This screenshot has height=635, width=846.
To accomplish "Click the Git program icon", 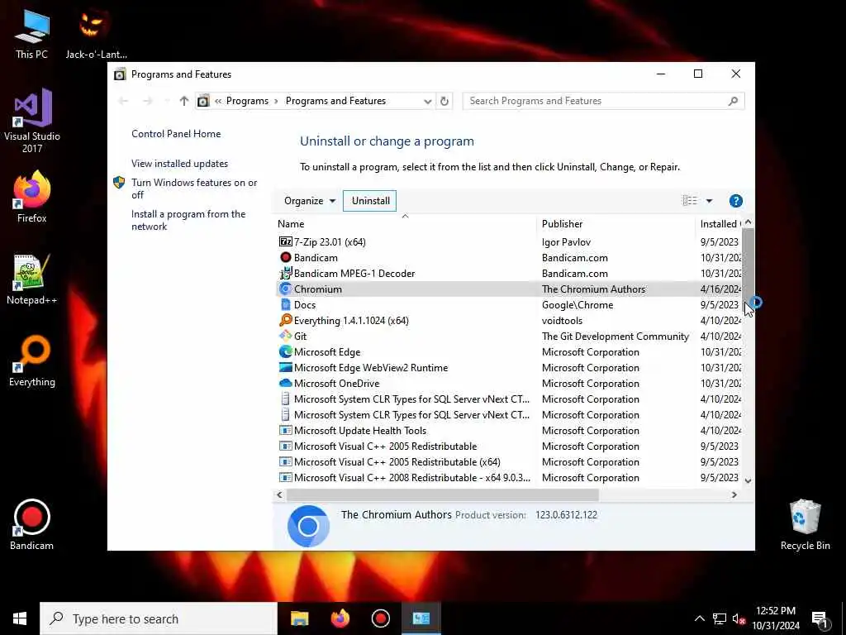I will tap(285, 336).
